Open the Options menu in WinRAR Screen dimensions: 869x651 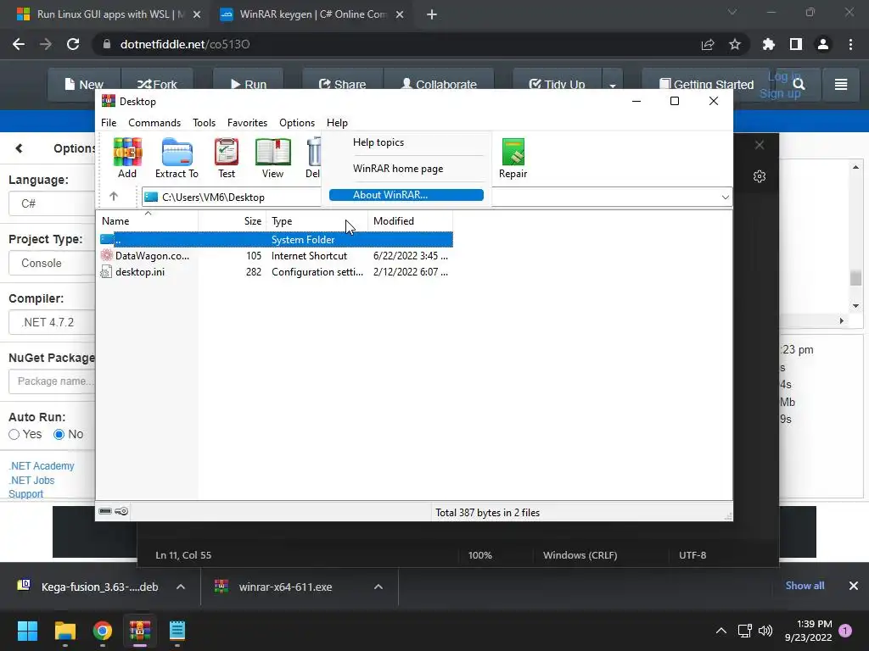tap(297, 123)
